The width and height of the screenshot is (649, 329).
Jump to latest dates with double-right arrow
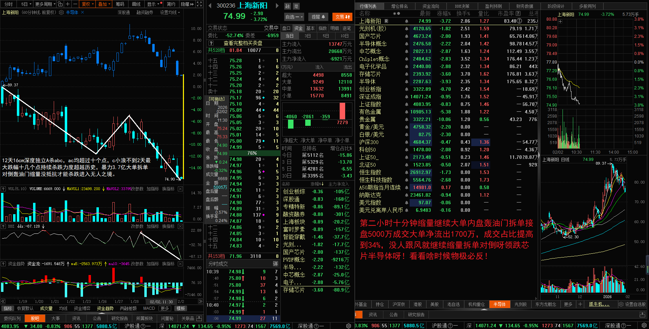200,301
